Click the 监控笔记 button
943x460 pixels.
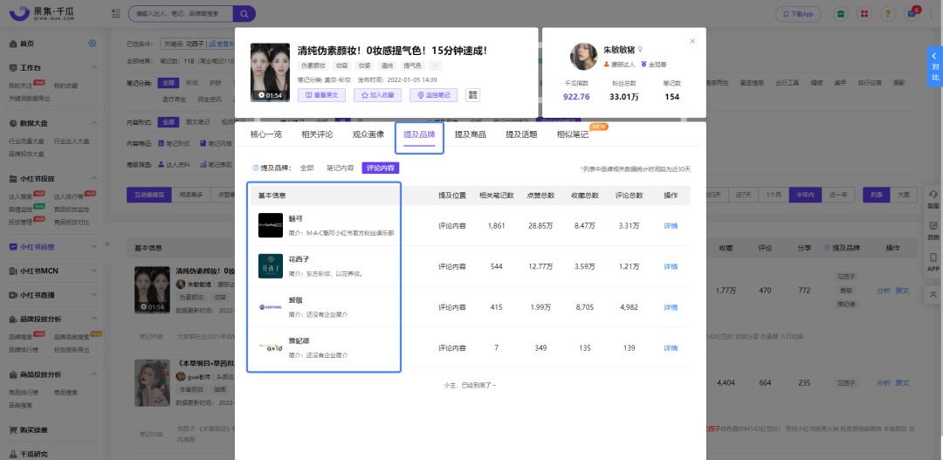[434, 95]
